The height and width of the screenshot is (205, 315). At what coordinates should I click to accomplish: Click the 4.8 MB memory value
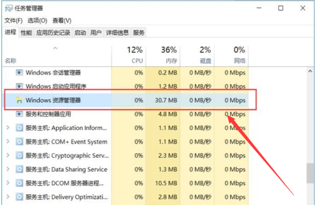[x=168, y=114]
